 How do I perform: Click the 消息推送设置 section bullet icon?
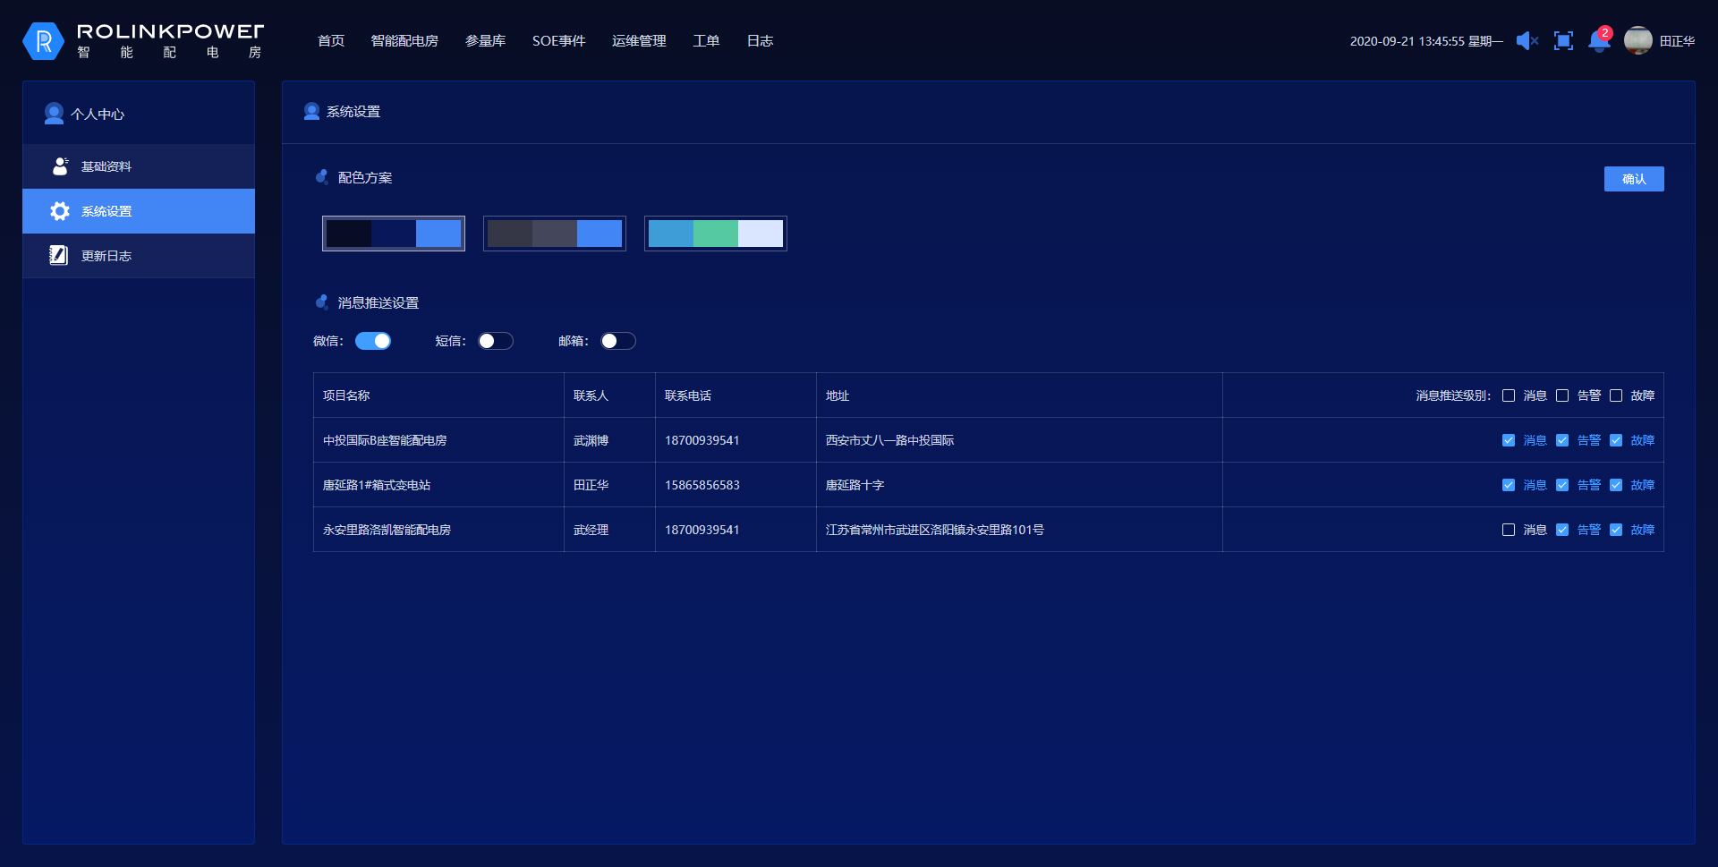(322, 302)
